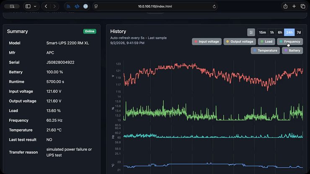This screenshot has width=310, height=174.
Task: Toggle the Input voltage series
Action: click(207, 42)
